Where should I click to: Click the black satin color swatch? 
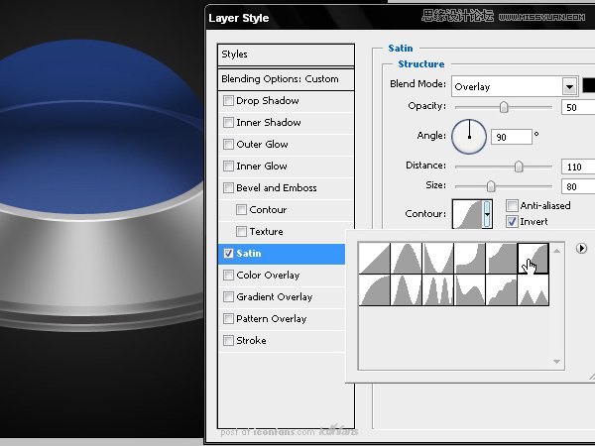coord(589,86)
